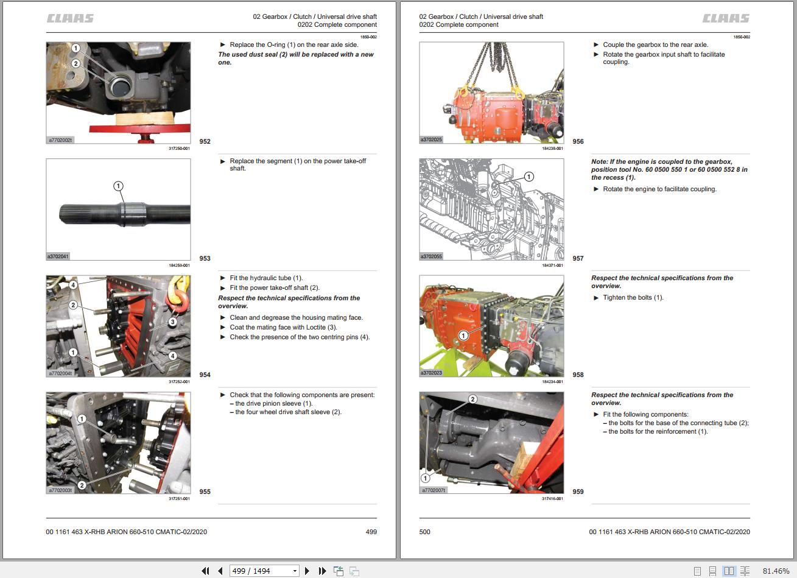797x578 pixels.
Task: Click figure 959 connecting tube photo
Action: click(491, 443)
